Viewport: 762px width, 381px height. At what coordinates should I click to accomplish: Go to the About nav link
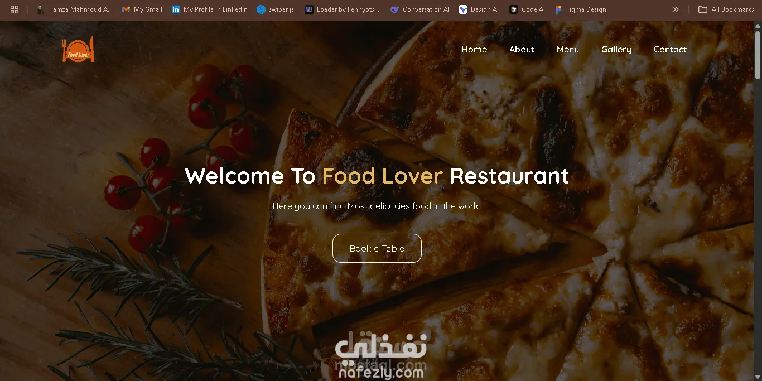click(x=522, y=50)
